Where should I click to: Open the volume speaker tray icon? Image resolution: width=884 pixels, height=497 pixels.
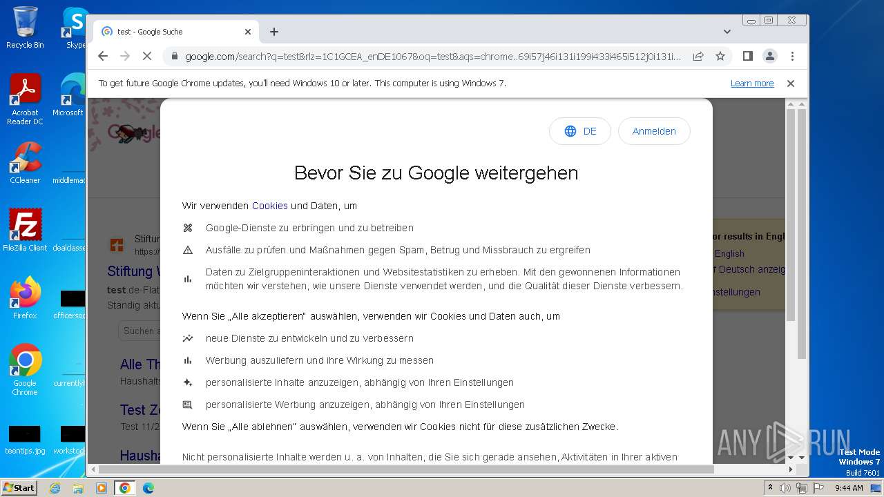[785, 488]
